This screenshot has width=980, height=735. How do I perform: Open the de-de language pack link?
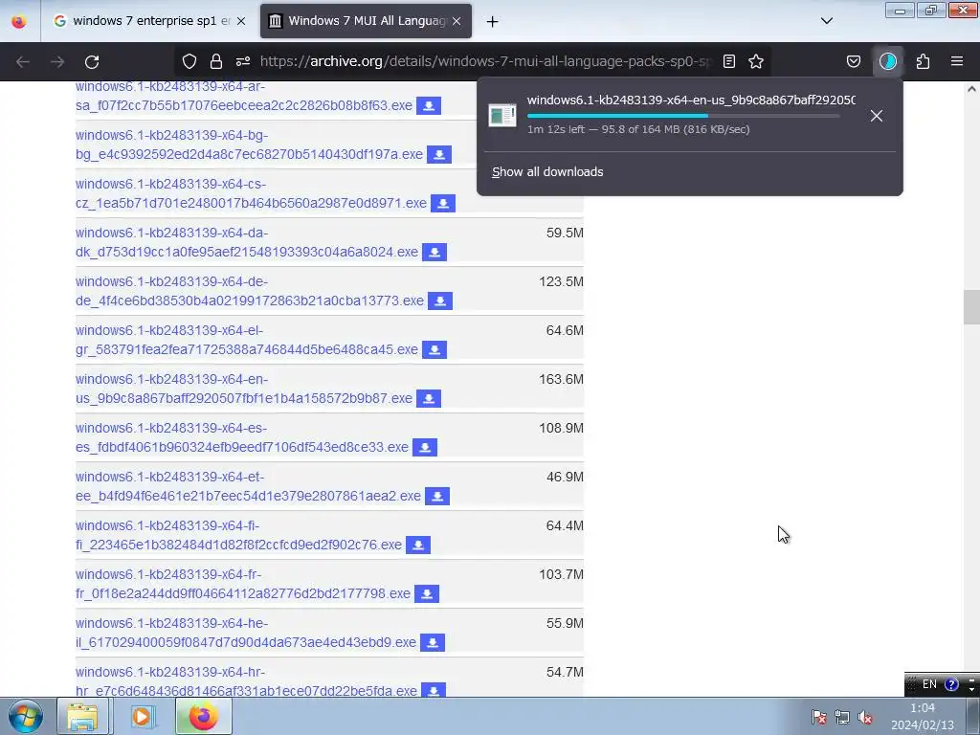(250, 291)
